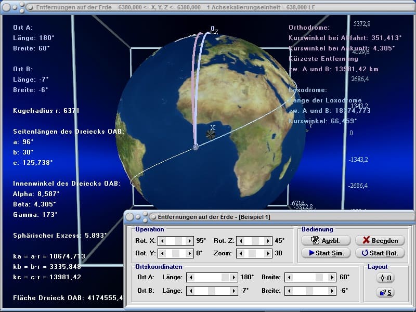This screenshot has width=416, height=312.
Task: Increase Ort A Breite with right arrow
Action: click(332, 278)
